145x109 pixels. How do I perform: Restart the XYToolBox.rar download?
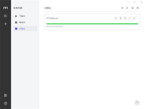click(116, 18)
